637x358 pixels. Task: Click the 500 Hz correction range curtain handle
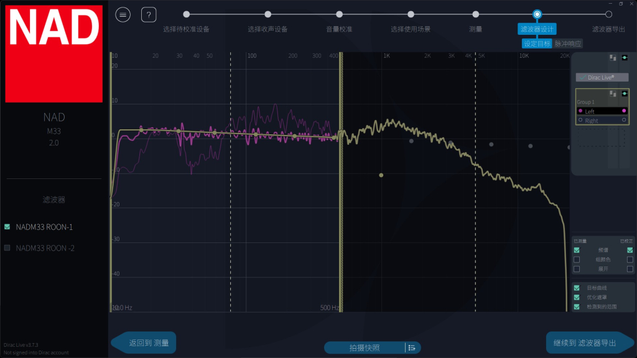pos(342,182)
